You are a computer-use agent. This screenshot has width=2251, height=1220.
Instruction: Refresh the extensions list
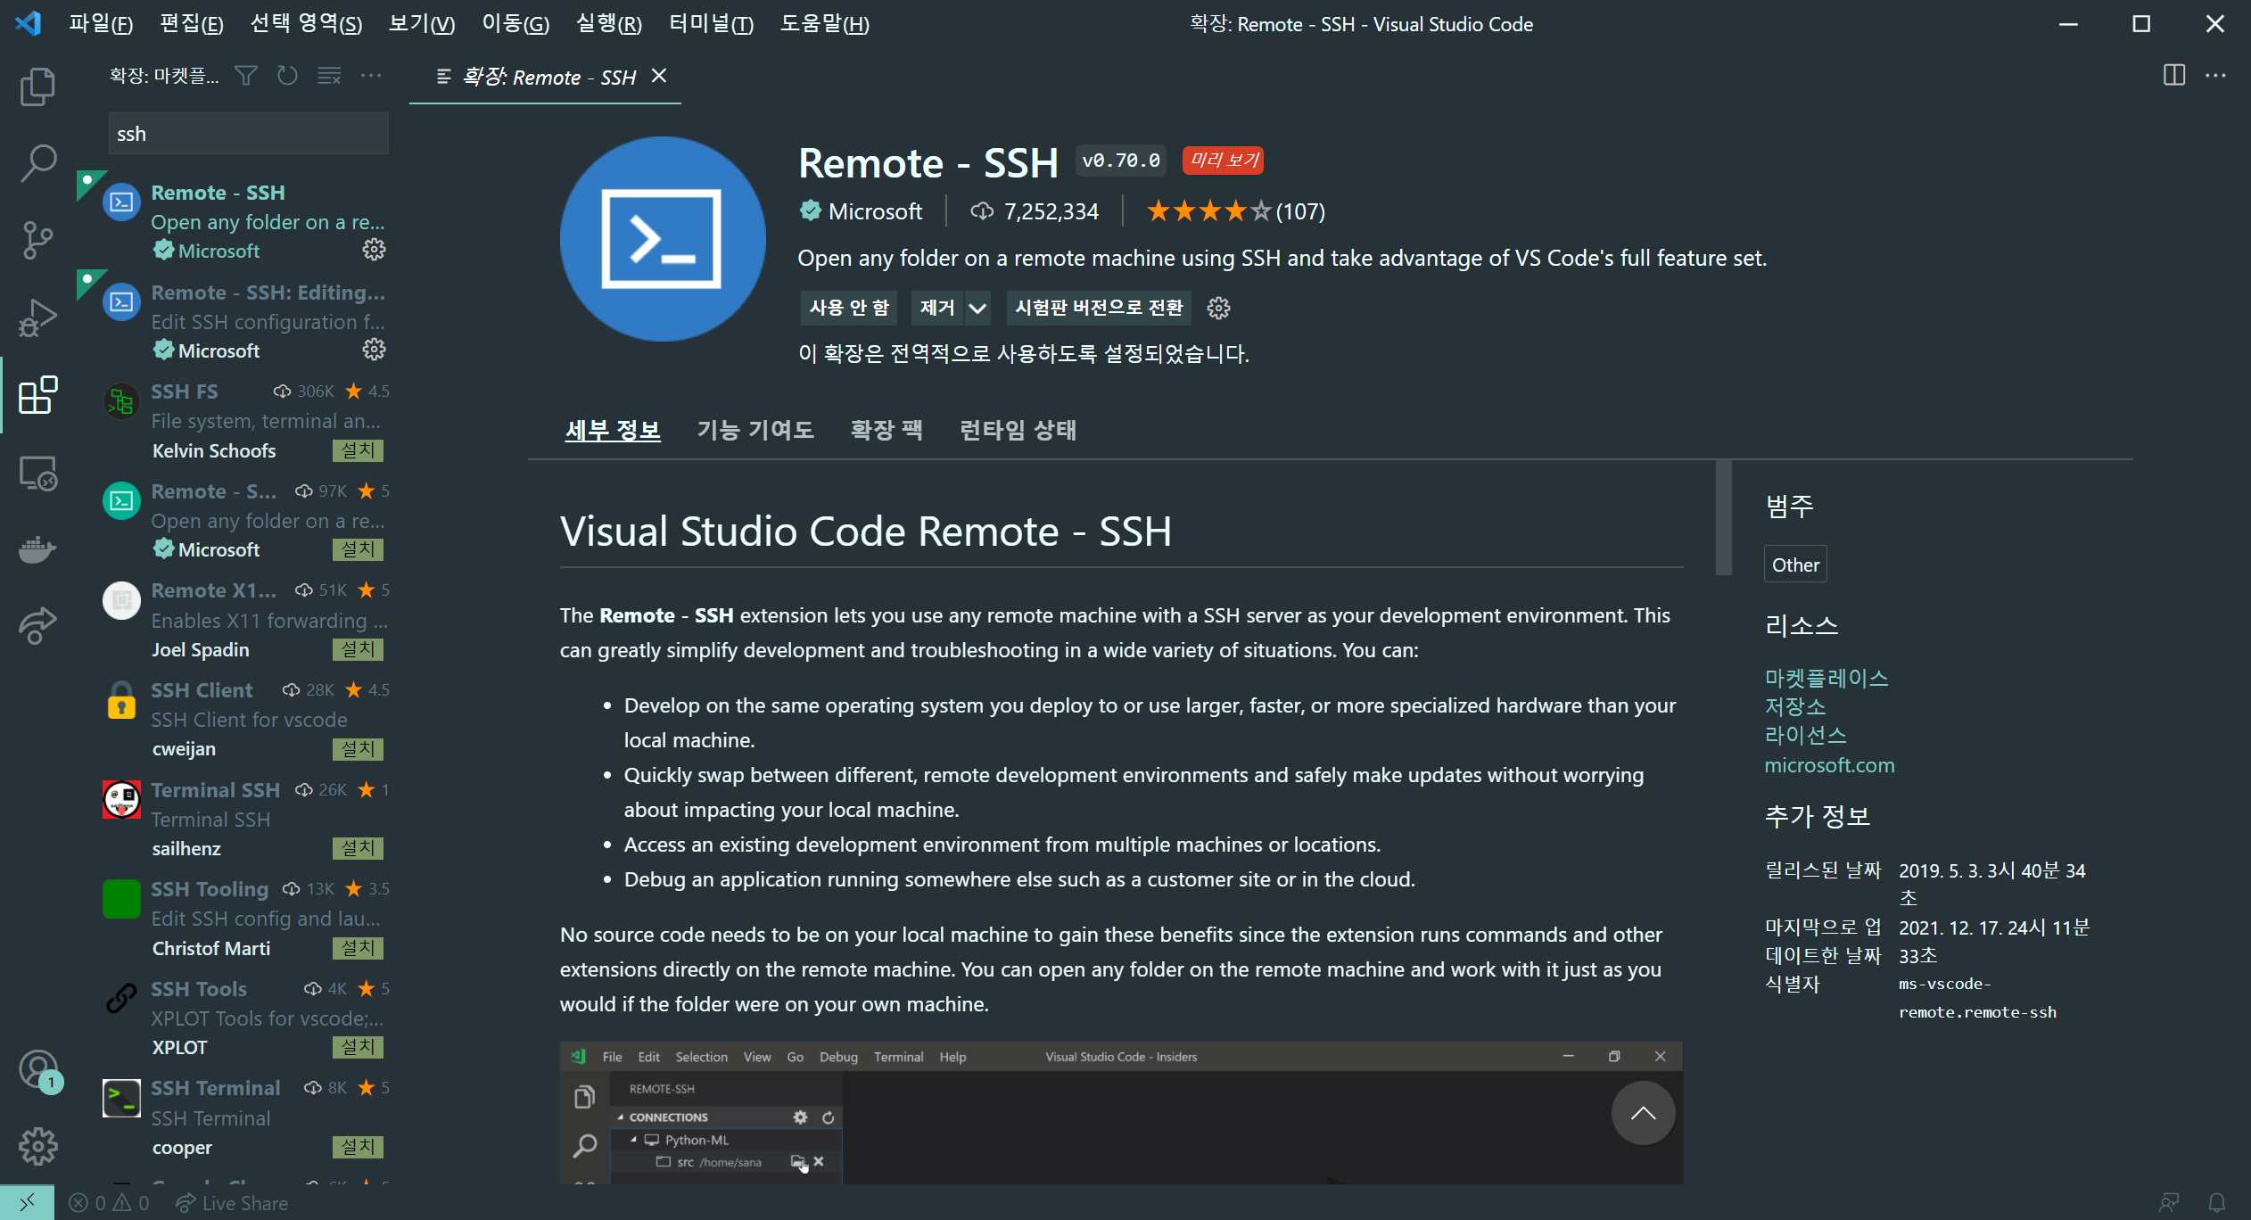[287, 76]
